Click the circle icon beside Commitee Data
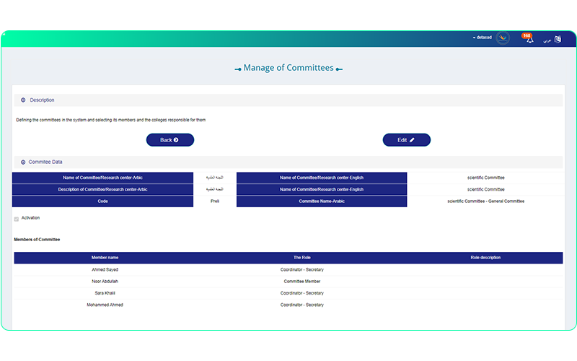 [23, 162]
